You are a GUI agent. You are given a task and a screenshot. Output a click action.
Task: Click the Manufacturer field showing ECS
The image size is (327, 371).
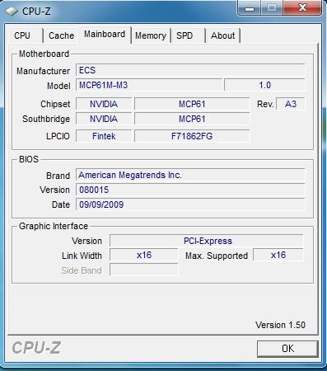[190, 70]
